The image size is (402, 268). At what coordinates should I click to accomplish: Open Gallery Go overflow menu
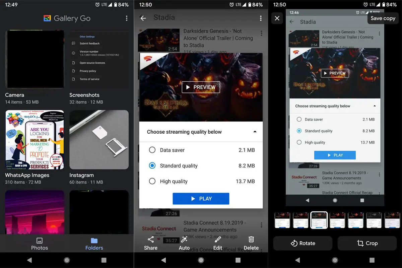click(126, 18)
